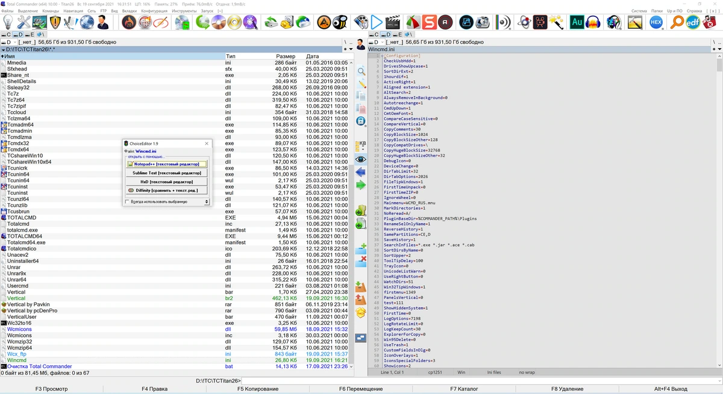Enable 'Всегда использовать выбранную' checkbox

[x=127, y=202]
